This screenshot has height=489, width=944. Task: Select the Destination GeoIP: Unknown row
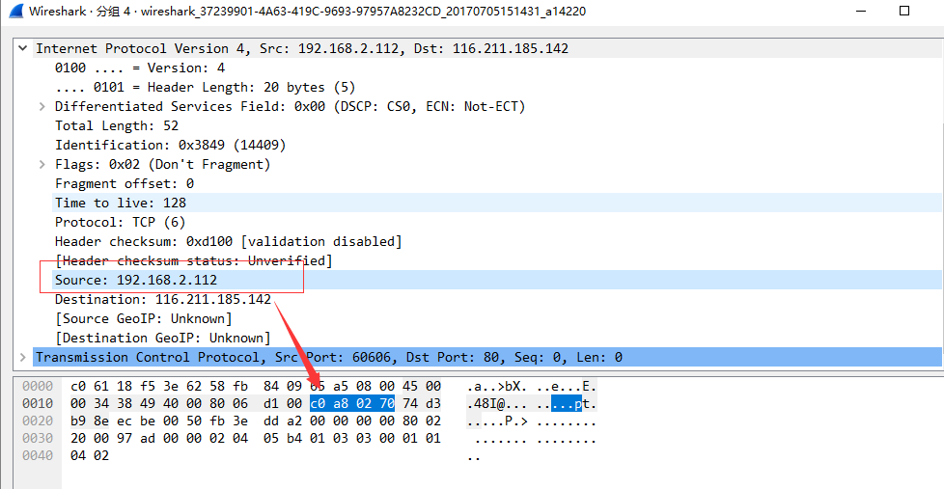click(x=162, y=338)
